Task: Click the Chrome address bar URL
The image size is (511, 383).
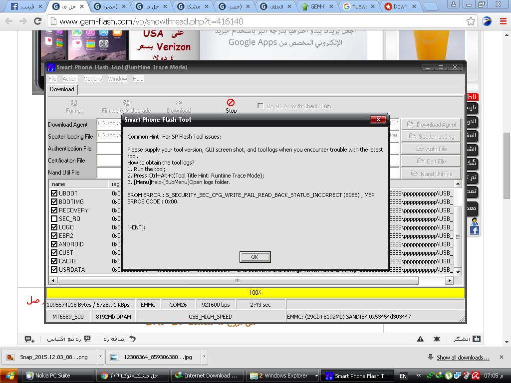Action: 151,21
